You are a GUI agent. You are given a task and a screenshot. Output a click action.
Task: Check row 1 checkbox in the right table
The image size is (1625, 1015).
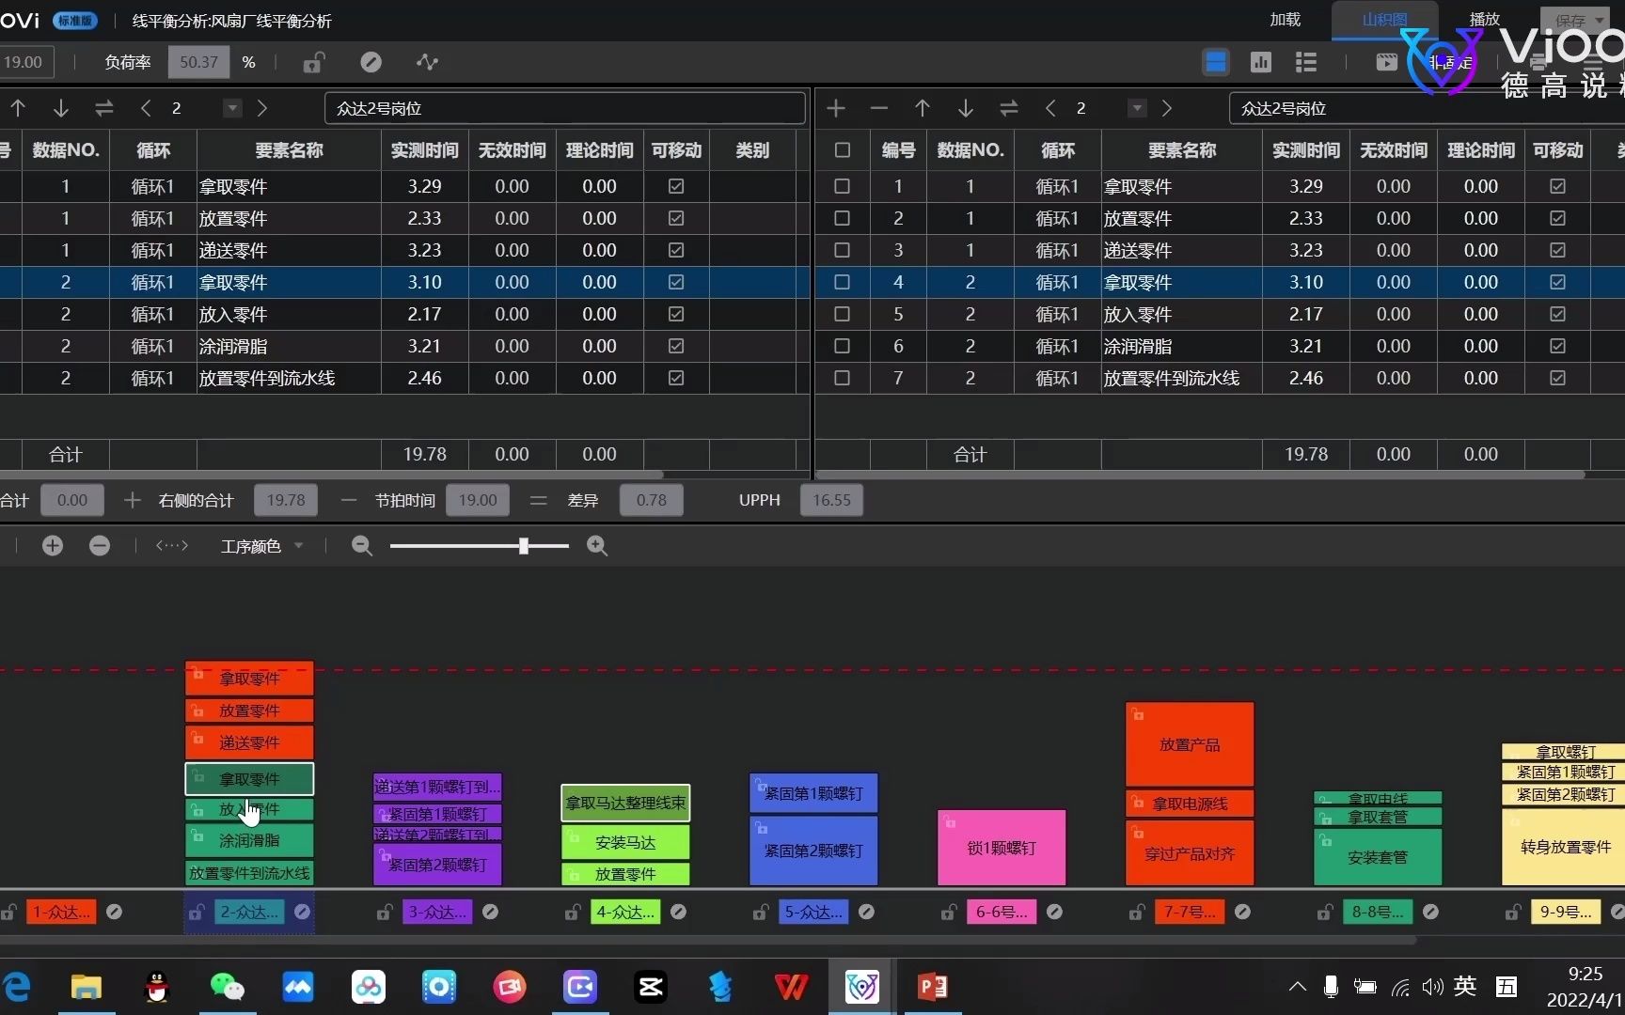[x=843, y=186]
